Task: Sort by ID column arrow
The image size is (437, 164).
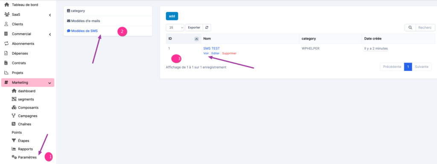Action: coord(196,39)
